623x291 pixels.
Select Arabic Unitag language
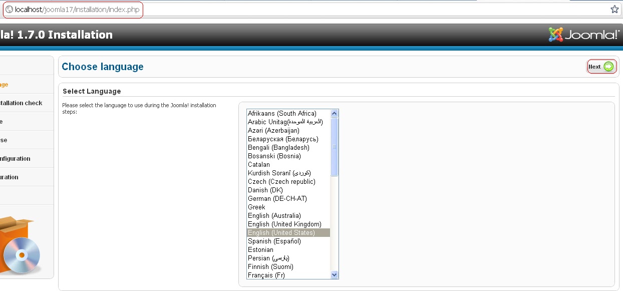pos(288,122)
